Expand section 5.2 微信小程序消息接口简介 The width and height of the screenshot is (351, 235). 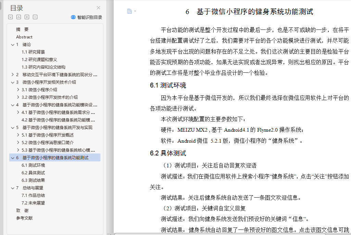click(x=18, y=143)
